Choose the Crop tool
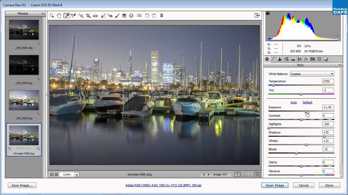Image resolution: width=348 pixels, height=195 pixels. pos(88,16)
